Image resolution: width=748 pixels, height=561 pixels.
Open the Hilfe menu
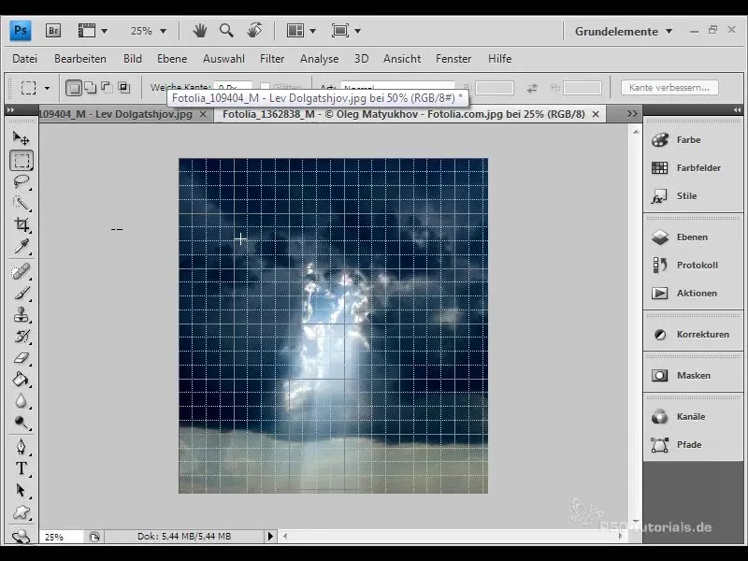(x=500, y=59)
